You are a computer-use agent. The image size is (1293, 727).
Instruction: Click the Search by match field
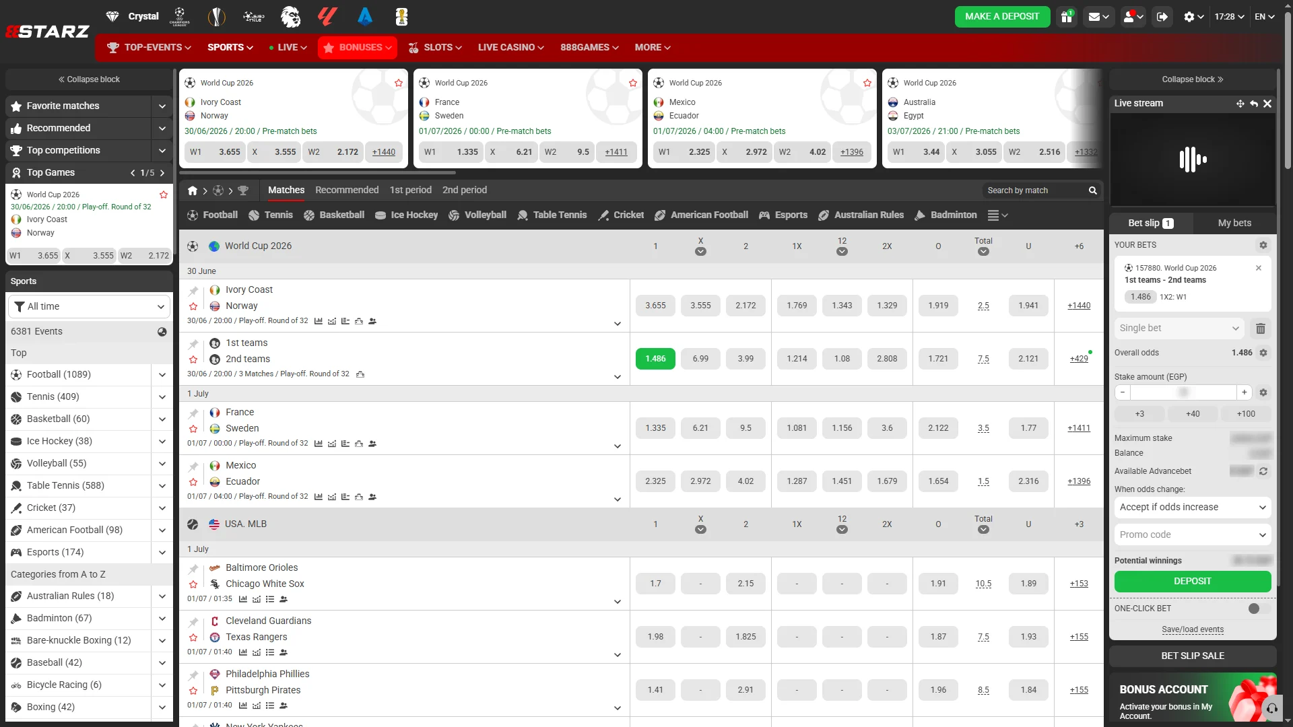(x=1034, y=191)
